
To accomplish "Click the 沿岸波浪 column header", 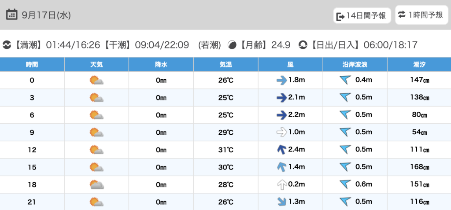I will (355, 65).
